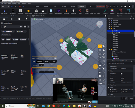Image resolution: width=135 pixels, height=108 pixels.
Task: Collapse the Appearance properties section
Action: 109,66
